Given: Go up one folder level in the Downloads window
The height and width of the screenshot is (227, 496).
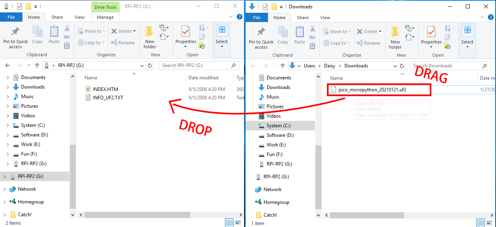Looking at the screenshot, I should click(x=283, y=66).
